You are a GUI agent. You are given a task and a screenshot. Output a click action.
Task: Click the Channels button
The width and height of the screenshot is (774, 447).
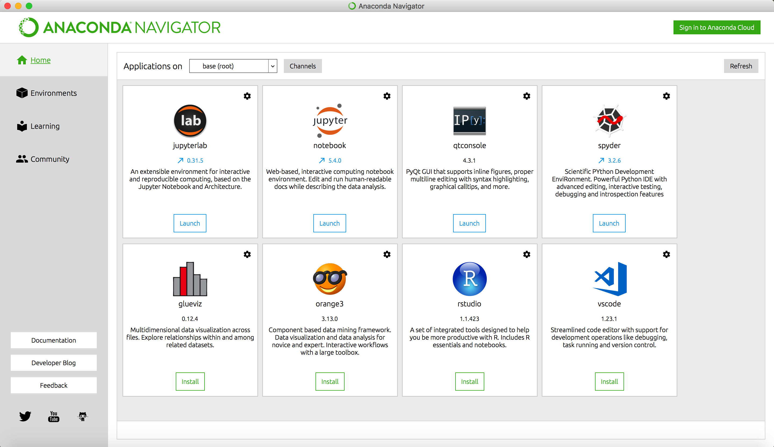(303, 66)
